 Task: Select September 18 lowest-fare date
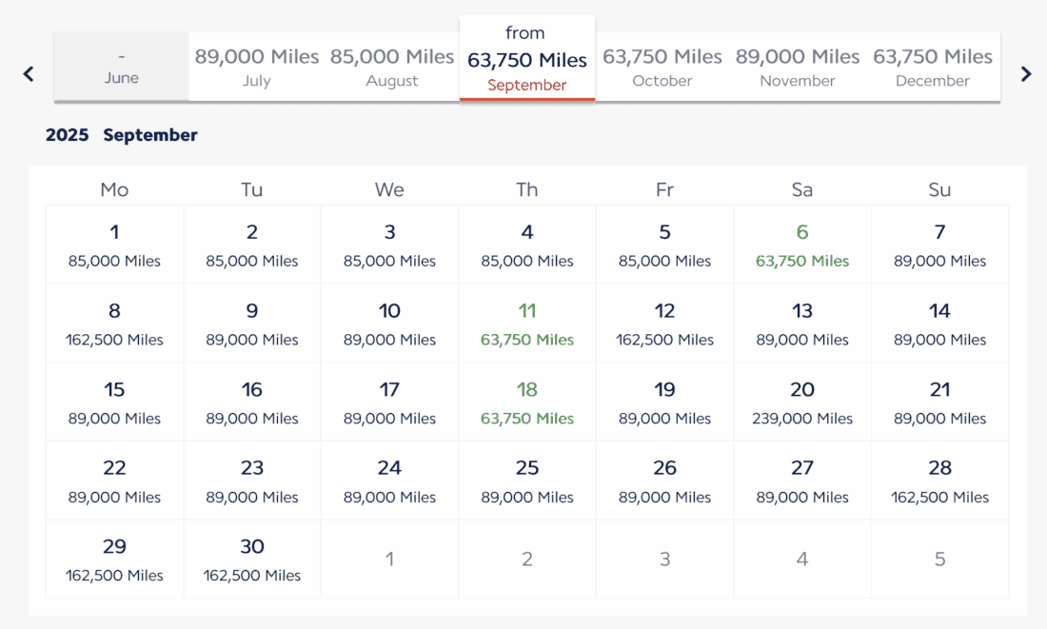(x=527, y=403)
